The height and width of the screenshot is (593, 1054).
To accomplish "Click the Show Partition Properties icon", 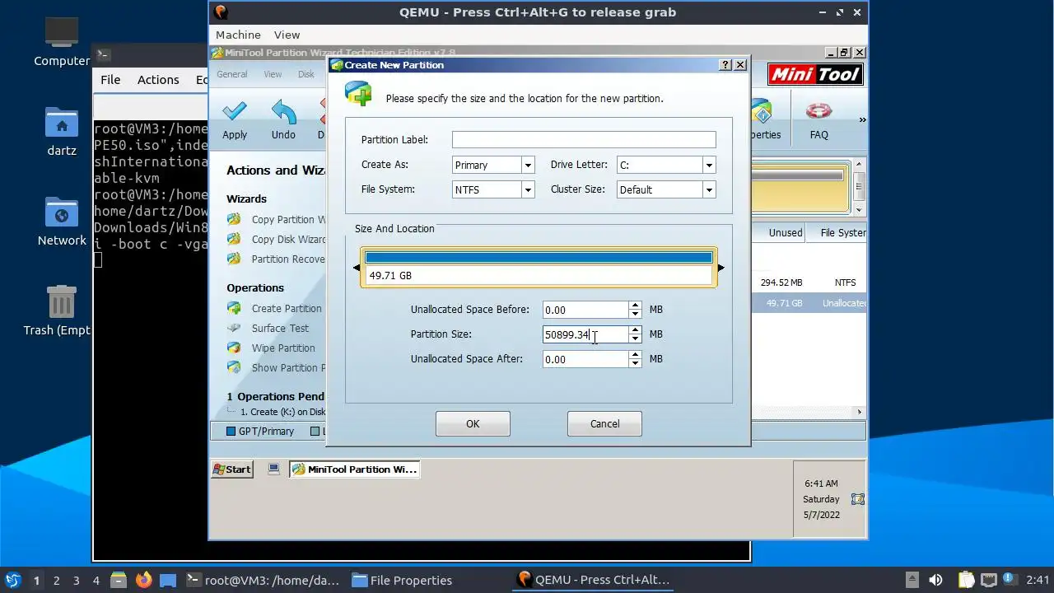I will coord(235,367).
